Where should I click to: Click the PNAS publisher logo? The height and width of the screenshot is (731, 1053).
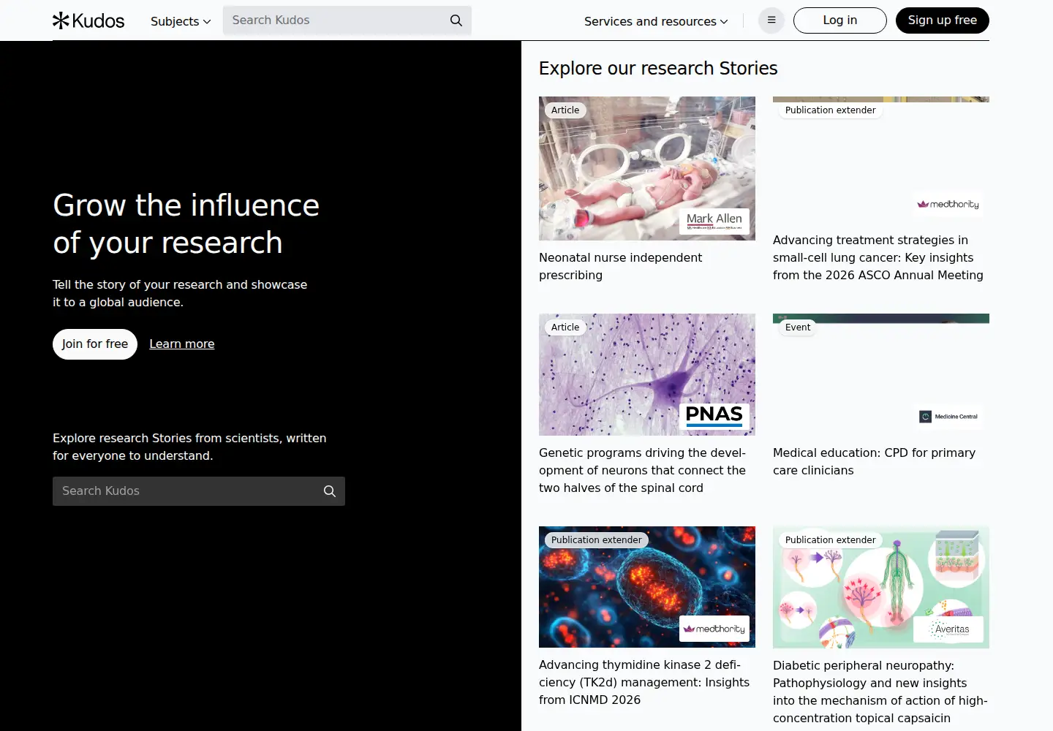point(714,417)
